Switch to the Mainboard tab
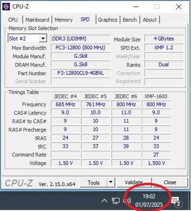The height and width of the screenshot is (211, 191). [37, 20]
